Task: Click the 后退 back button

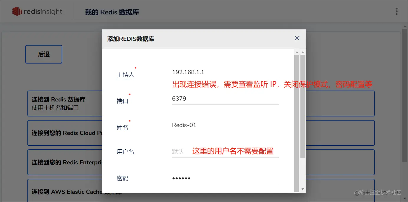Action: pos(44,54)
